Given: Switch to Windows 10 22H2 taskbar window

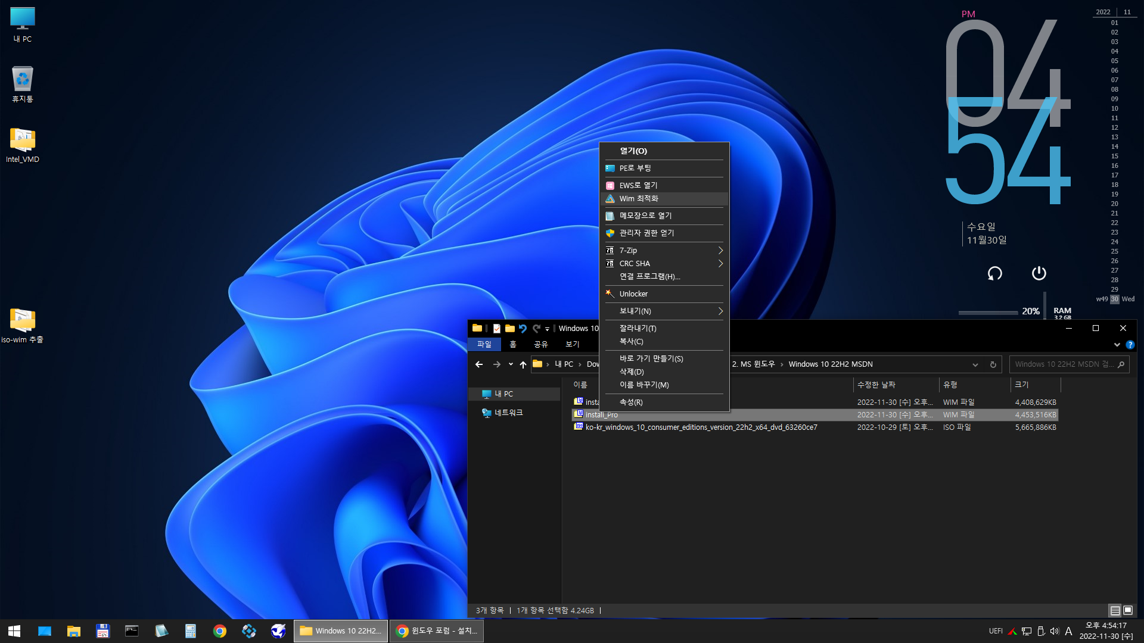Looking at the screenshot, I should 341,631.
